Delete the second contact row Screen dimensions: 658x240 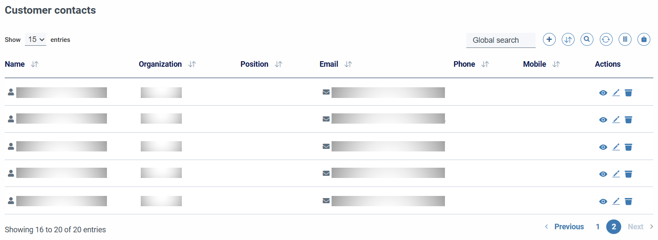[628, 120]
